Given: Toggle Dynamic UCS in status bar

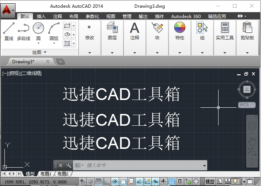Looking at the screenshot, I should [147, 181].
